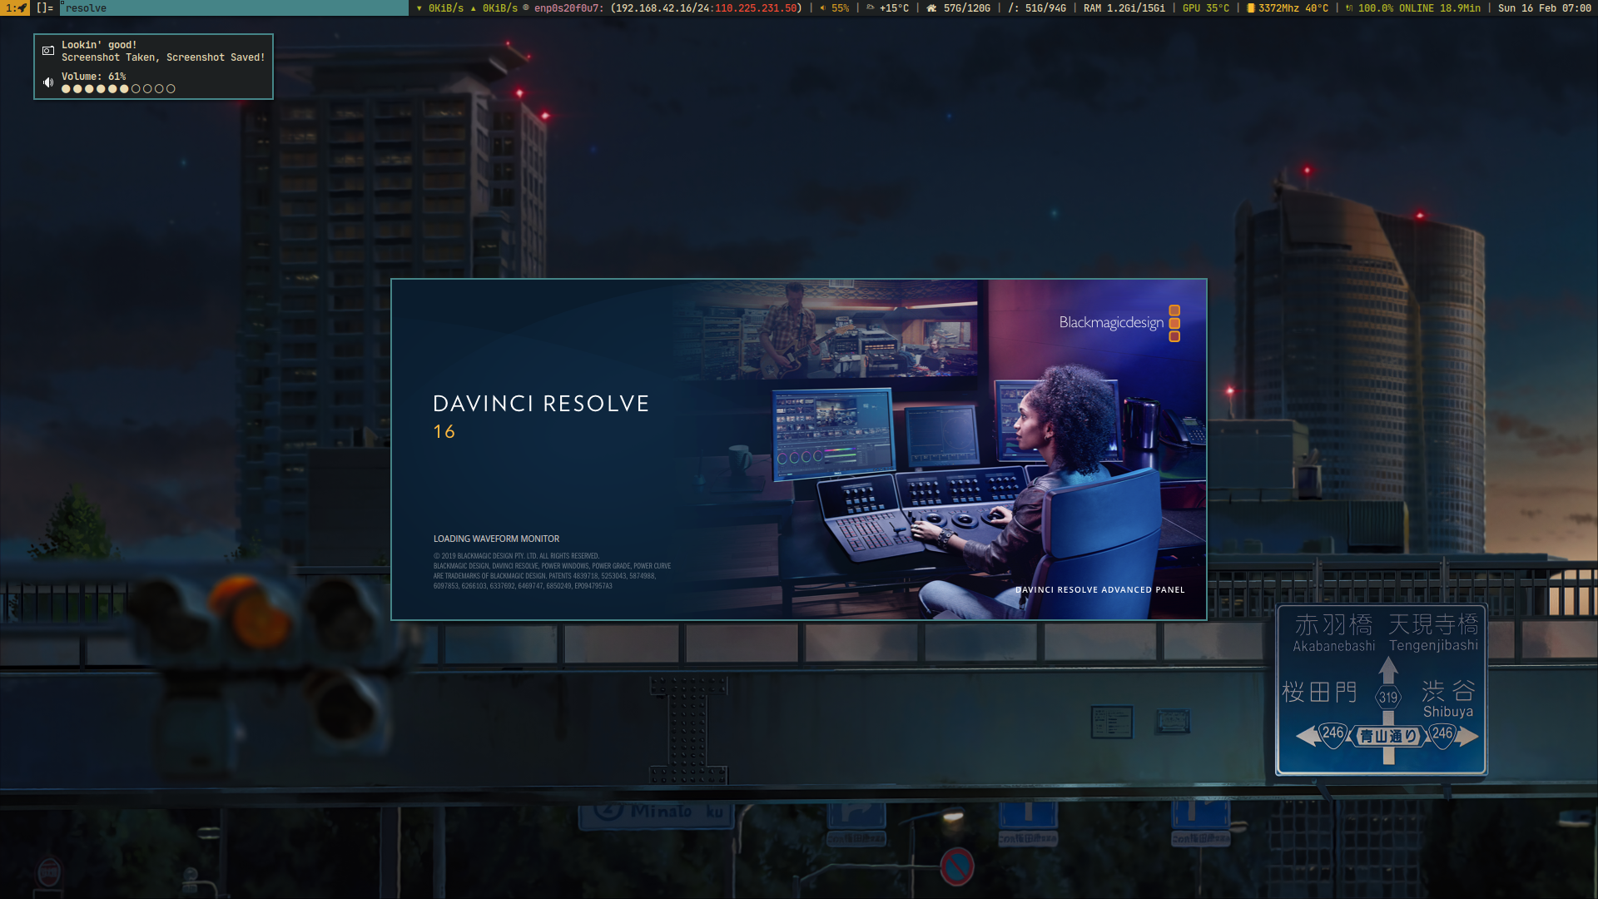This screenshot has width=1598, height=899.
Task: Click the home disk usage icon
Action: [932, 8]
